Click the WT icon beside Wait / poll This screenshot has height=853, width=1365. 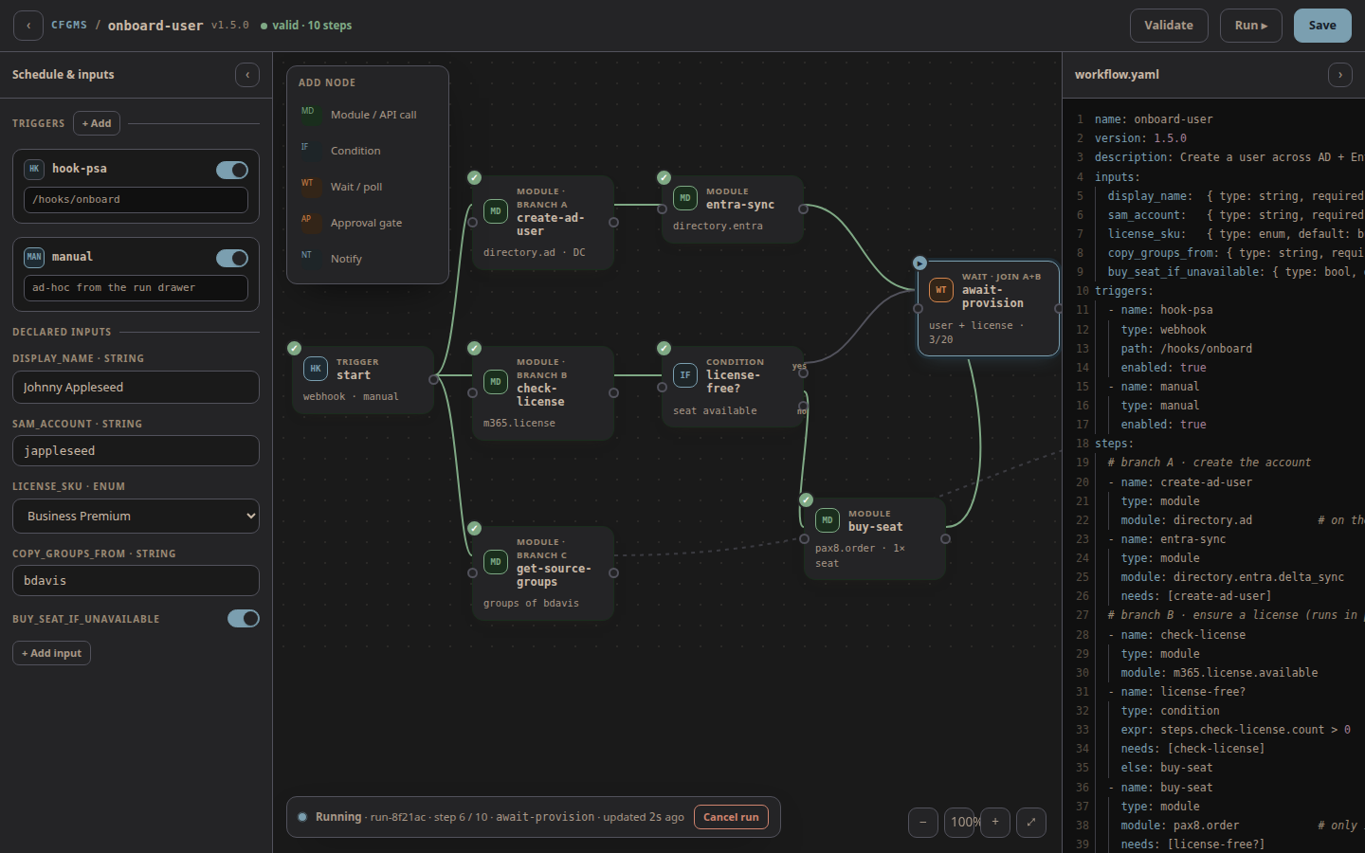click(310, 186)
